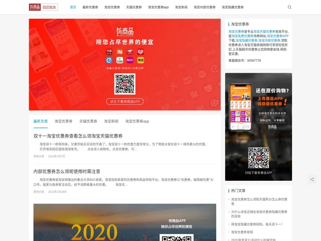
Task: Open 淘宝内部优惠券 menu item
Action: (205, 7)
